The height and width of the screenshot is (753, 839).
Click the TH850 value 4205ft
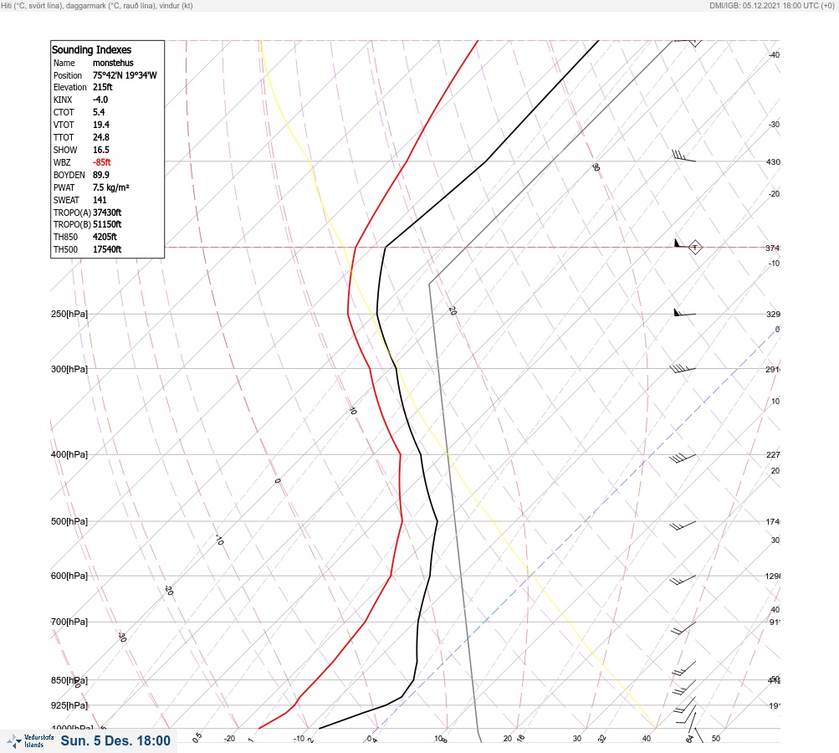pos(105,237)
